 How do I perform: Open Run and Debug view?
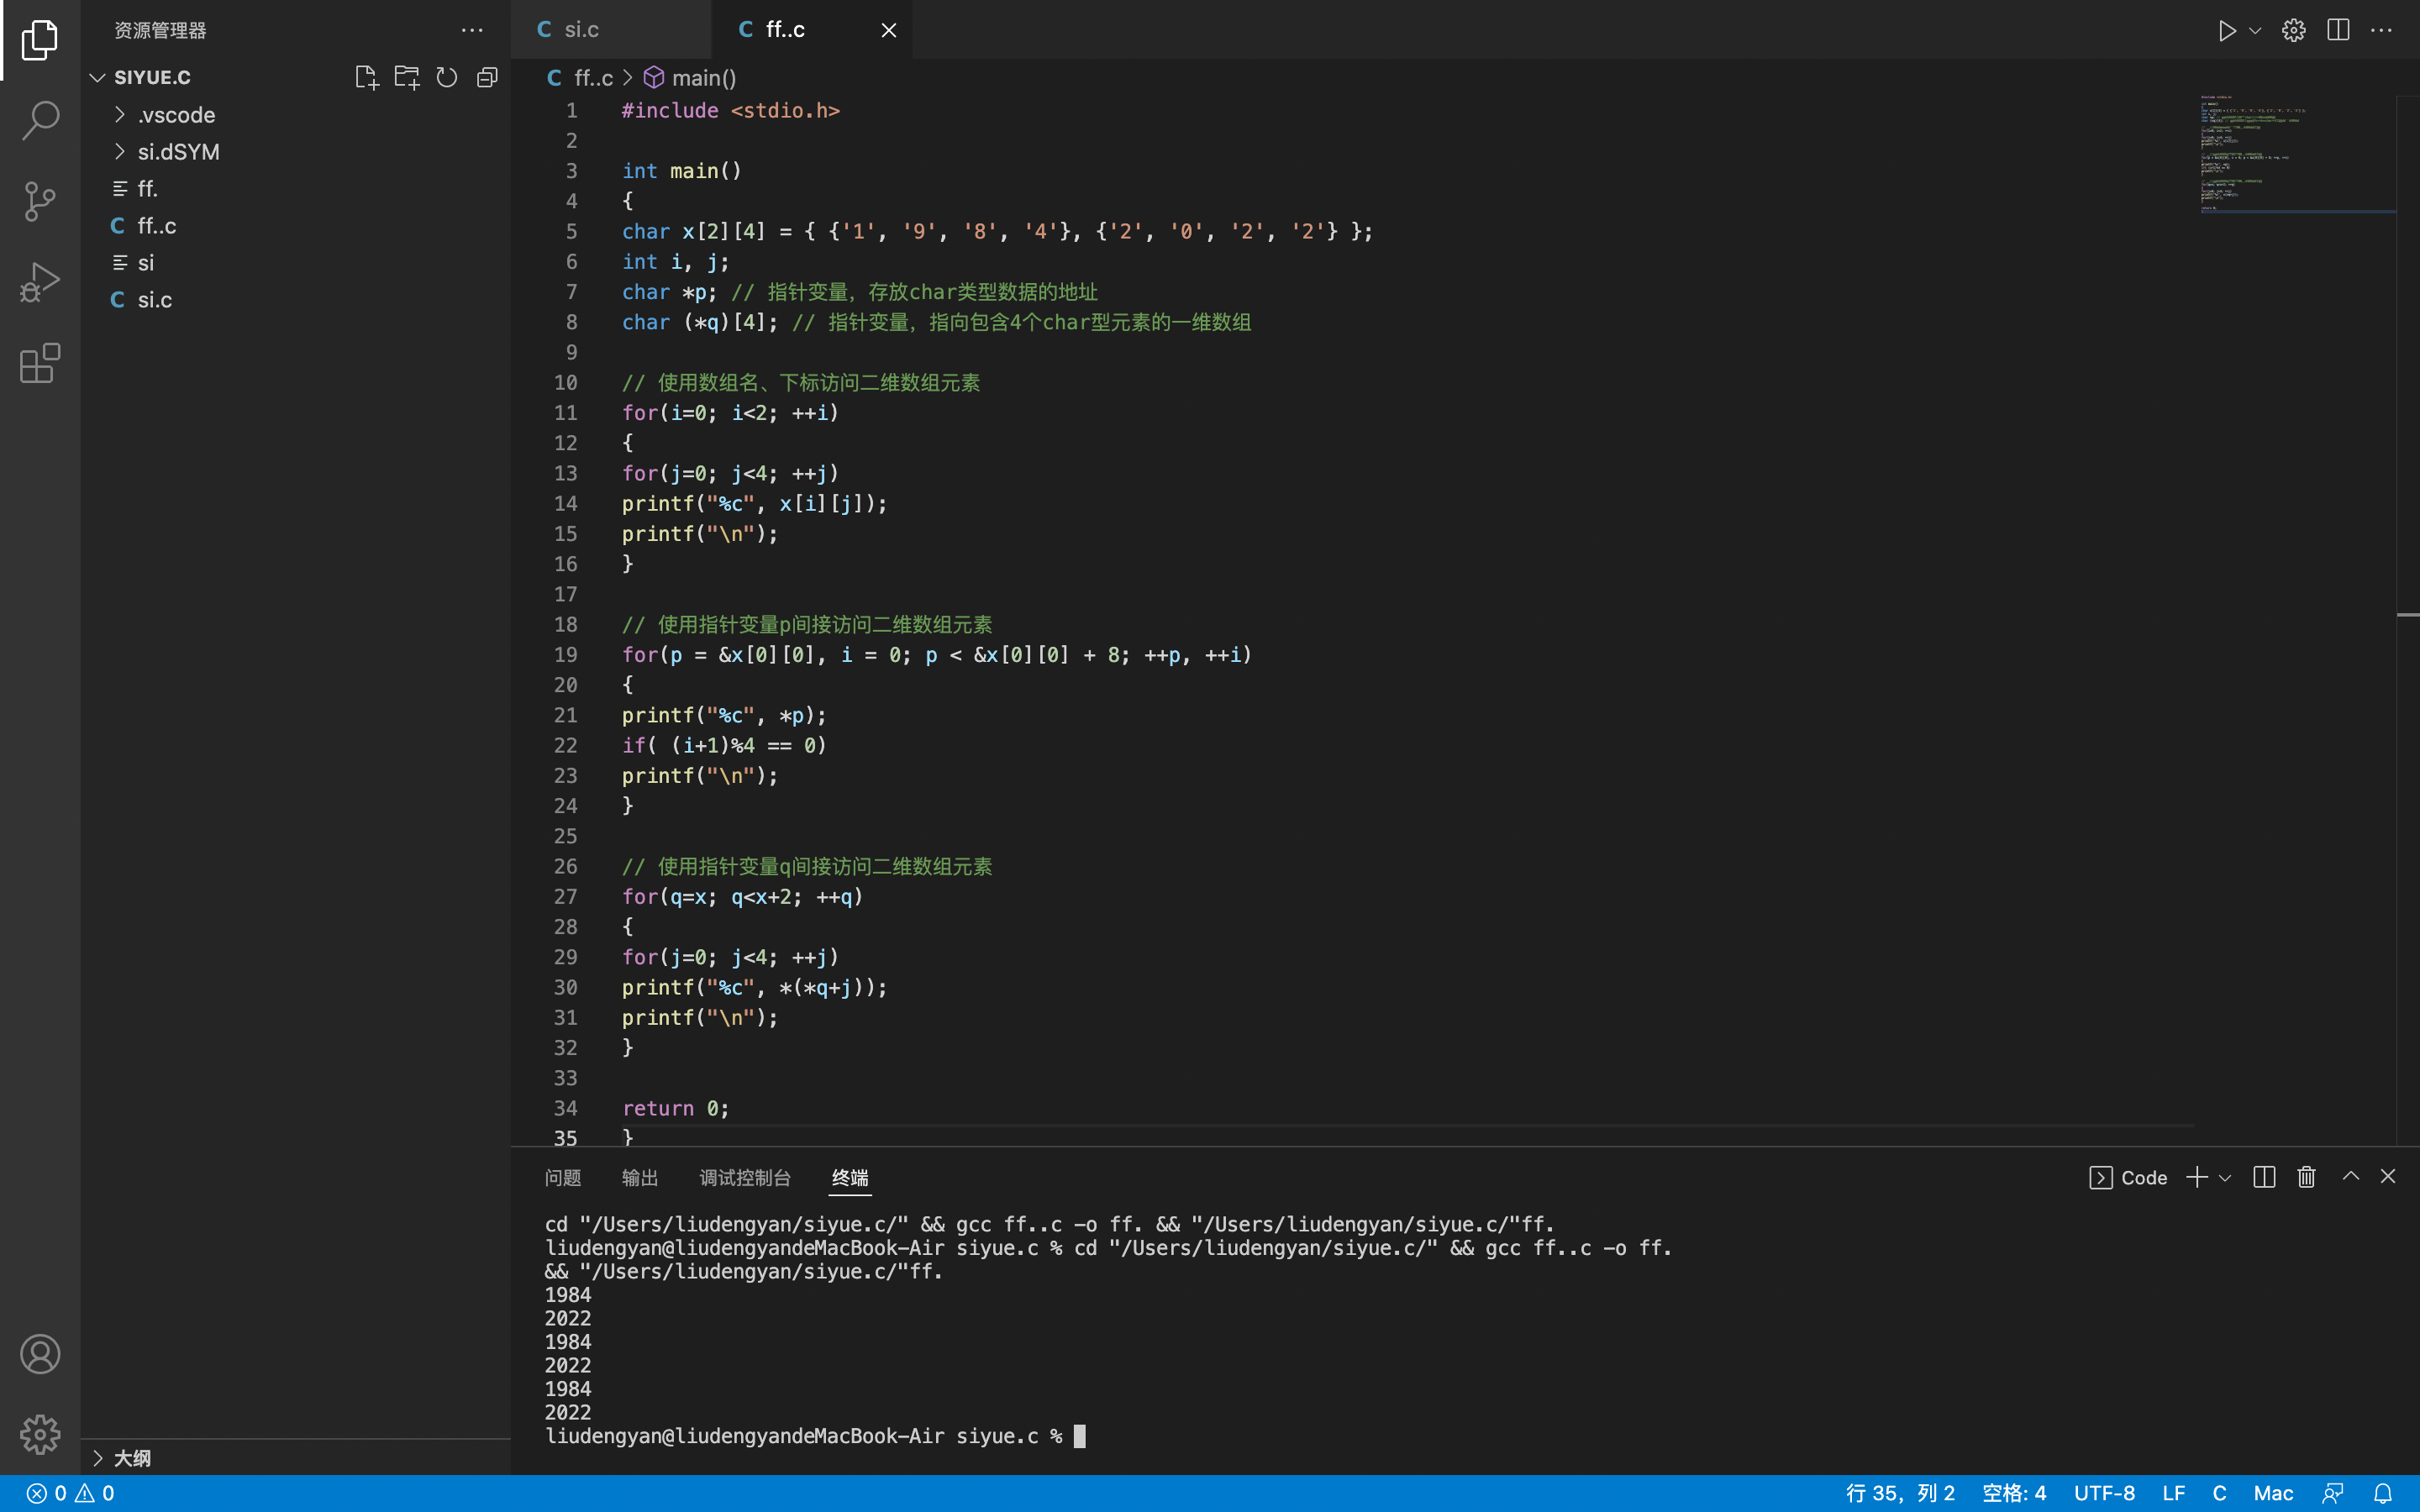[x=40, y=282]
